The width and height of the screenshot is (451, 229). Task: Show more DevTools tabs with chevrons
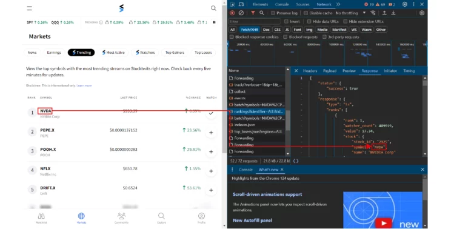point(338,4)
